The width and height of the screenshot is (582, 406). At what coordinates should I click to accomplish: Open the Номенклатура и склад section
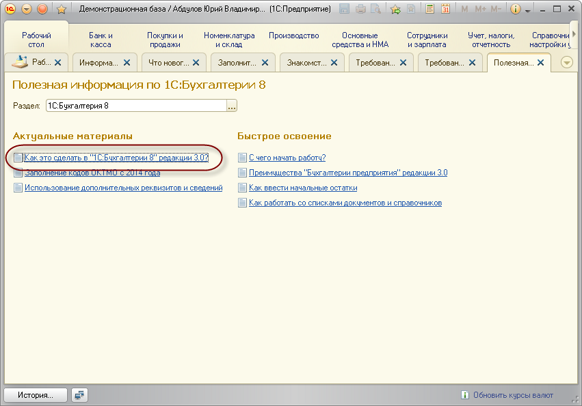coord(229,40)
